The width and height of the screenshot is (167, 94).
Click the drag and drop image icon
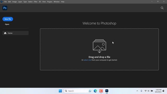[x=99, y=46]
